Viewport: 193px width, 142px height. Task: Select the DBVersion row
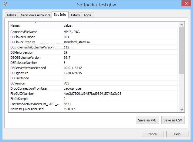(94, 83)
